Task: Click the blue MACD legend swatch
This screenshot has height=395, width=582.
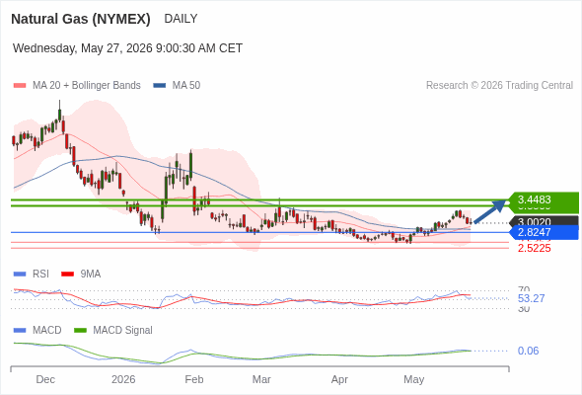Action: (20, 331)
